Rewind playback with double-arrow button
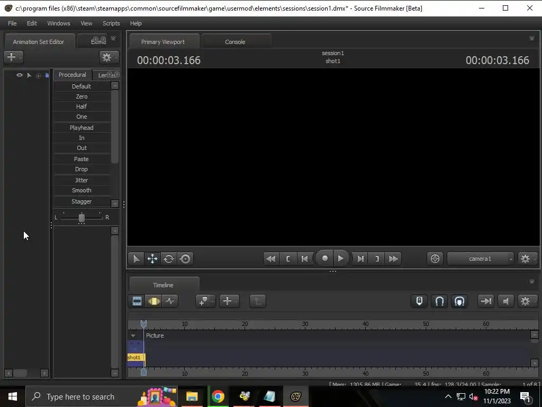The height and width of the screenshot is (407, 542). pos(271,259)
